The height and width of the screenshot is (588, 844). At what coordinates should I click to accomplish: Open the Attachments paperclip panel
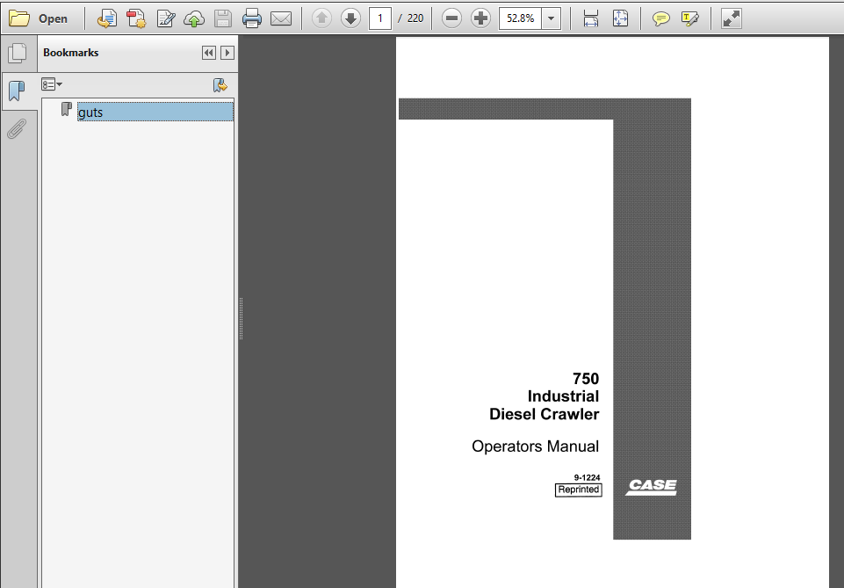[x=18, y=129]
